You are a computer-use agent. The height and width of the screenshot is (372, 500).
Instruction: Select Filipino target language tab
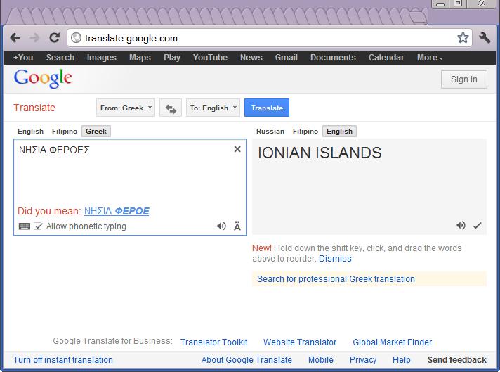coord(305,132)
